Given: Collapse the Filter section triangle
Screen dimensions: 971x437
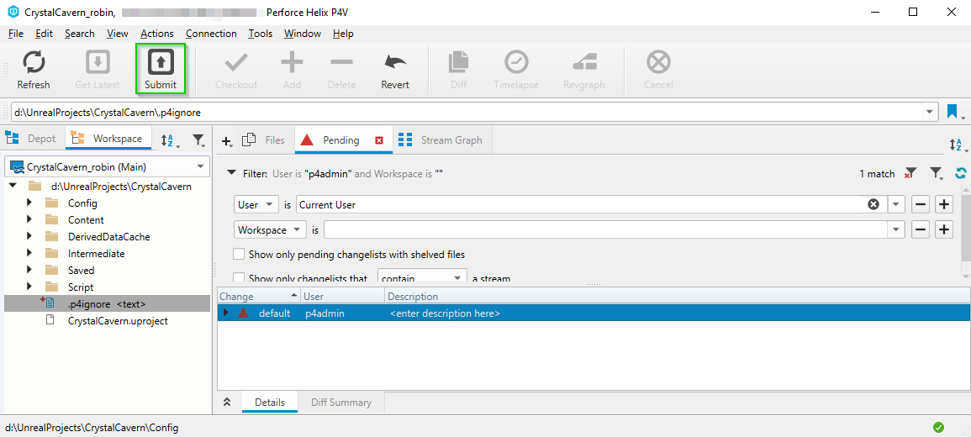Looking at the screenshot, I should [x=230, y=174].
